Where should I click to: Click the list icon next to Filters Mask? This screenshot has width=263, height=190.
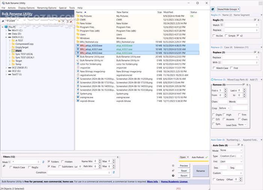(9, 162)
